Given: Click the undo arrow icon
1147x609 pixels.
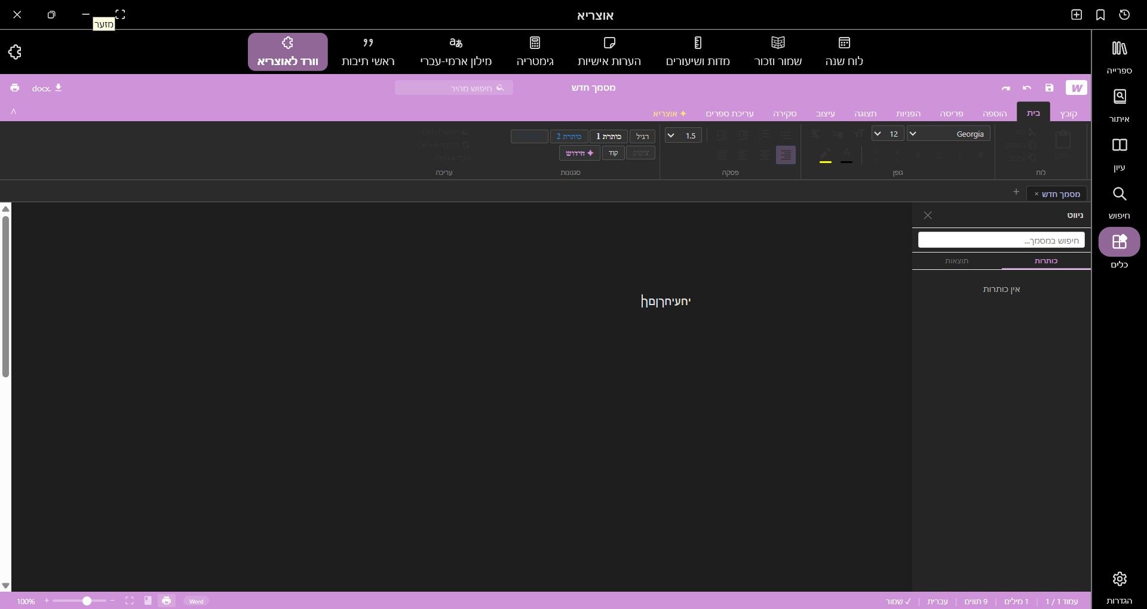Looking at the screenshot, I should tap(1027, 88).
